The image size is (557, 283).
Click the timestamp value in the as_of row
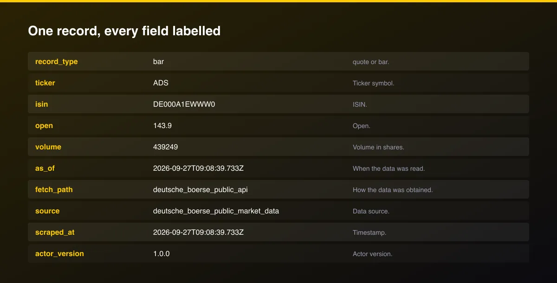pos(198,168)
